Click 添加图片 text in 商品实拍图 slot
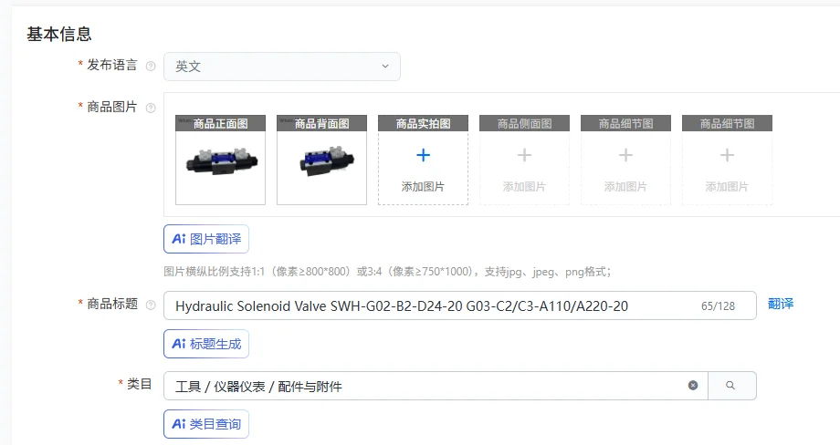Image resolution: width=840 pixels, height=445 pixels. tap(424, 187)
